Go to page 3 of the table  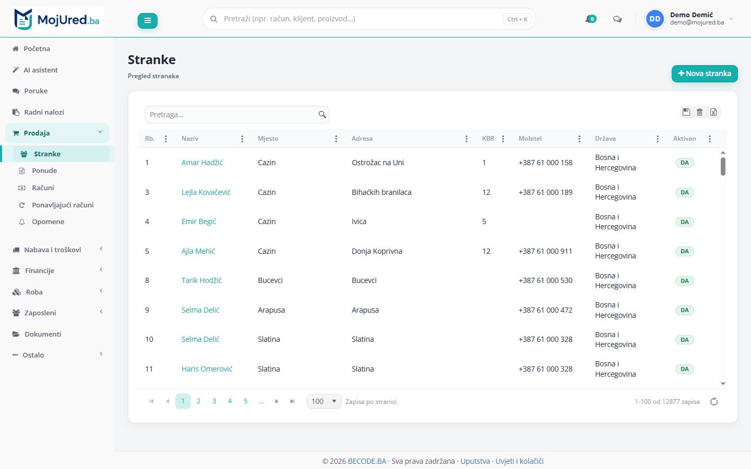point(214,401)
